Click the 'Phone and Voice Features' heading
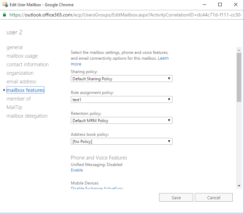This screenshot has height=214, width=244. [99, 158]
